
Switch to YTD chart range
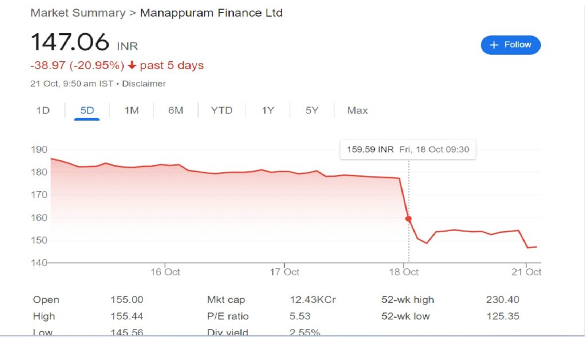[x=221, y=110]
